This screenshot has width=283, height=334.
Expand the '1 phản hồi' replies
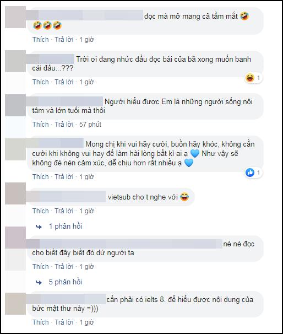[x=66, y=227]
